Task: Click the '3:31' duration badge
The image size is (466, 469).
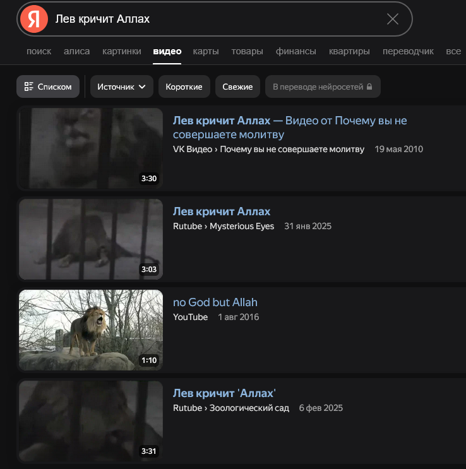Action: pos(149,451)
